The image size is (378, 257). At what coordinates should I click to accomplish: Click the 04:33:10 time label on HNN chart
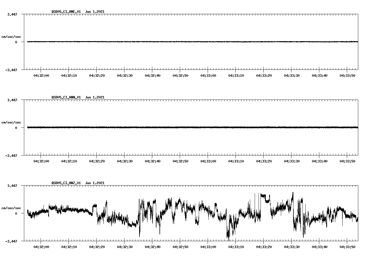point(236,161)
